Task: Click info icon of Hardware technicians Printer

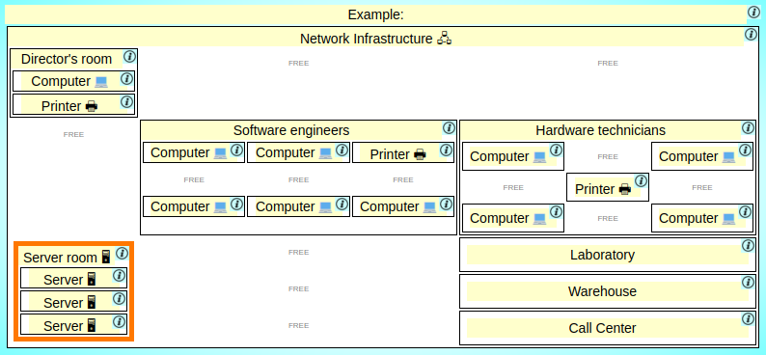Action: pos(641,181)
